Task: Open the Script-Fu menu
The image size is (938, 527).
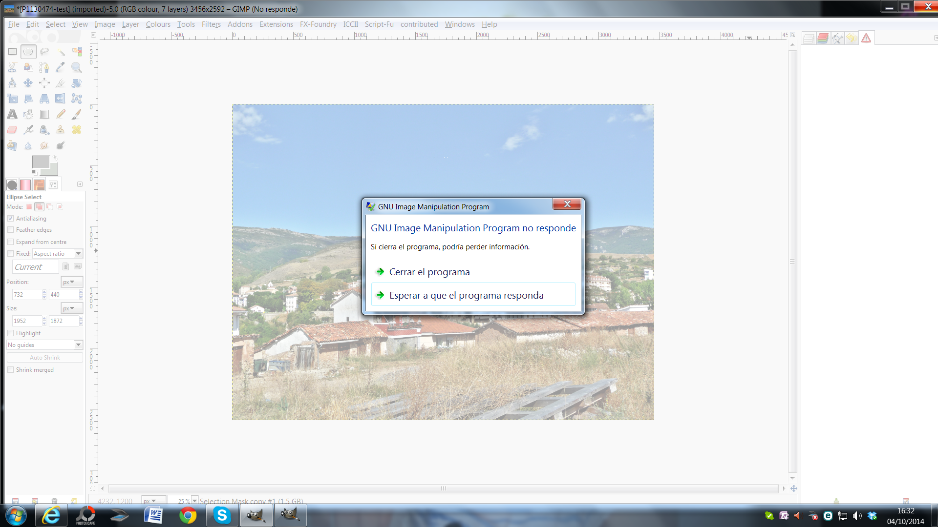Action: click(x=379, y=24)
